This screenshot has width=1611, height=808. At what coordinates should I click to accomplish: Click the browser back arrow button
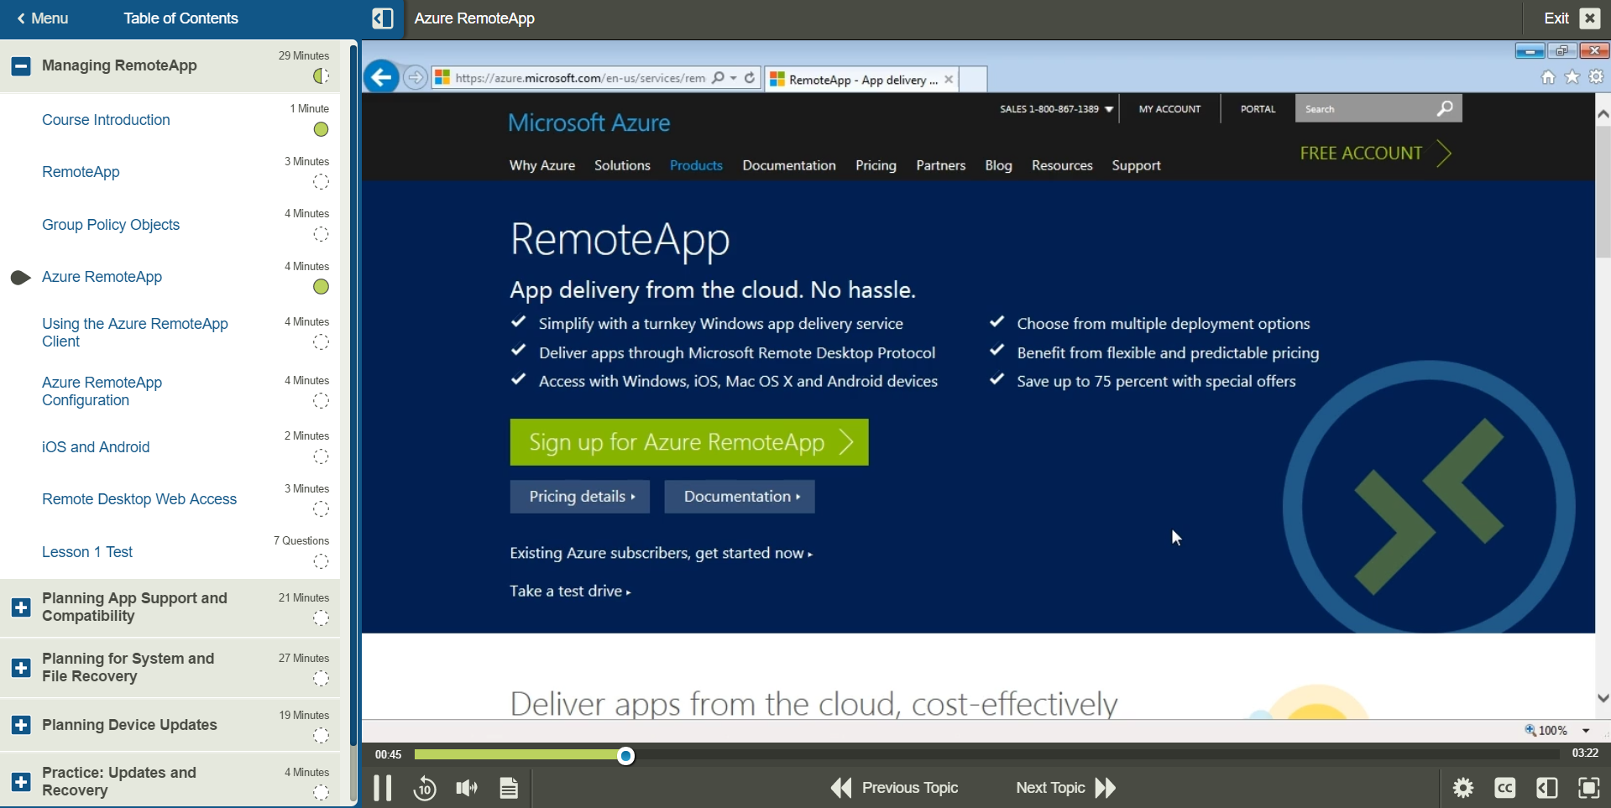click(382, 78)
